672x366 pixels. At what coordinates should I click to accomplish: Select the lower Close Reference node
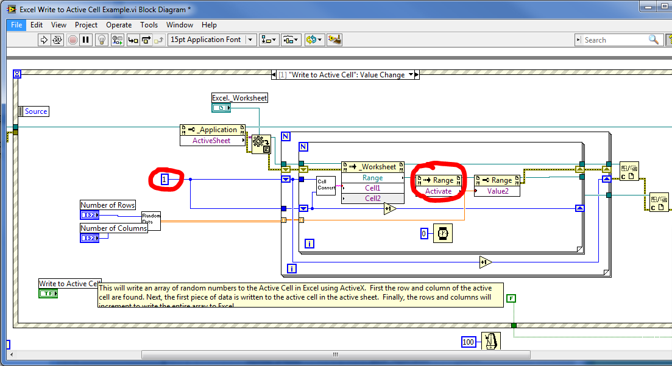tap(659, 202)
